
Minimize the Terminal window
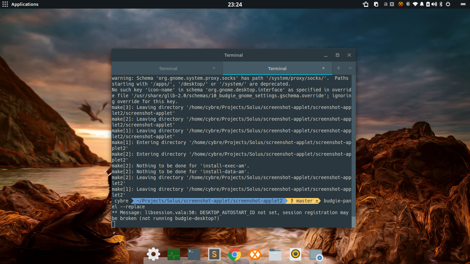point(326,55)
